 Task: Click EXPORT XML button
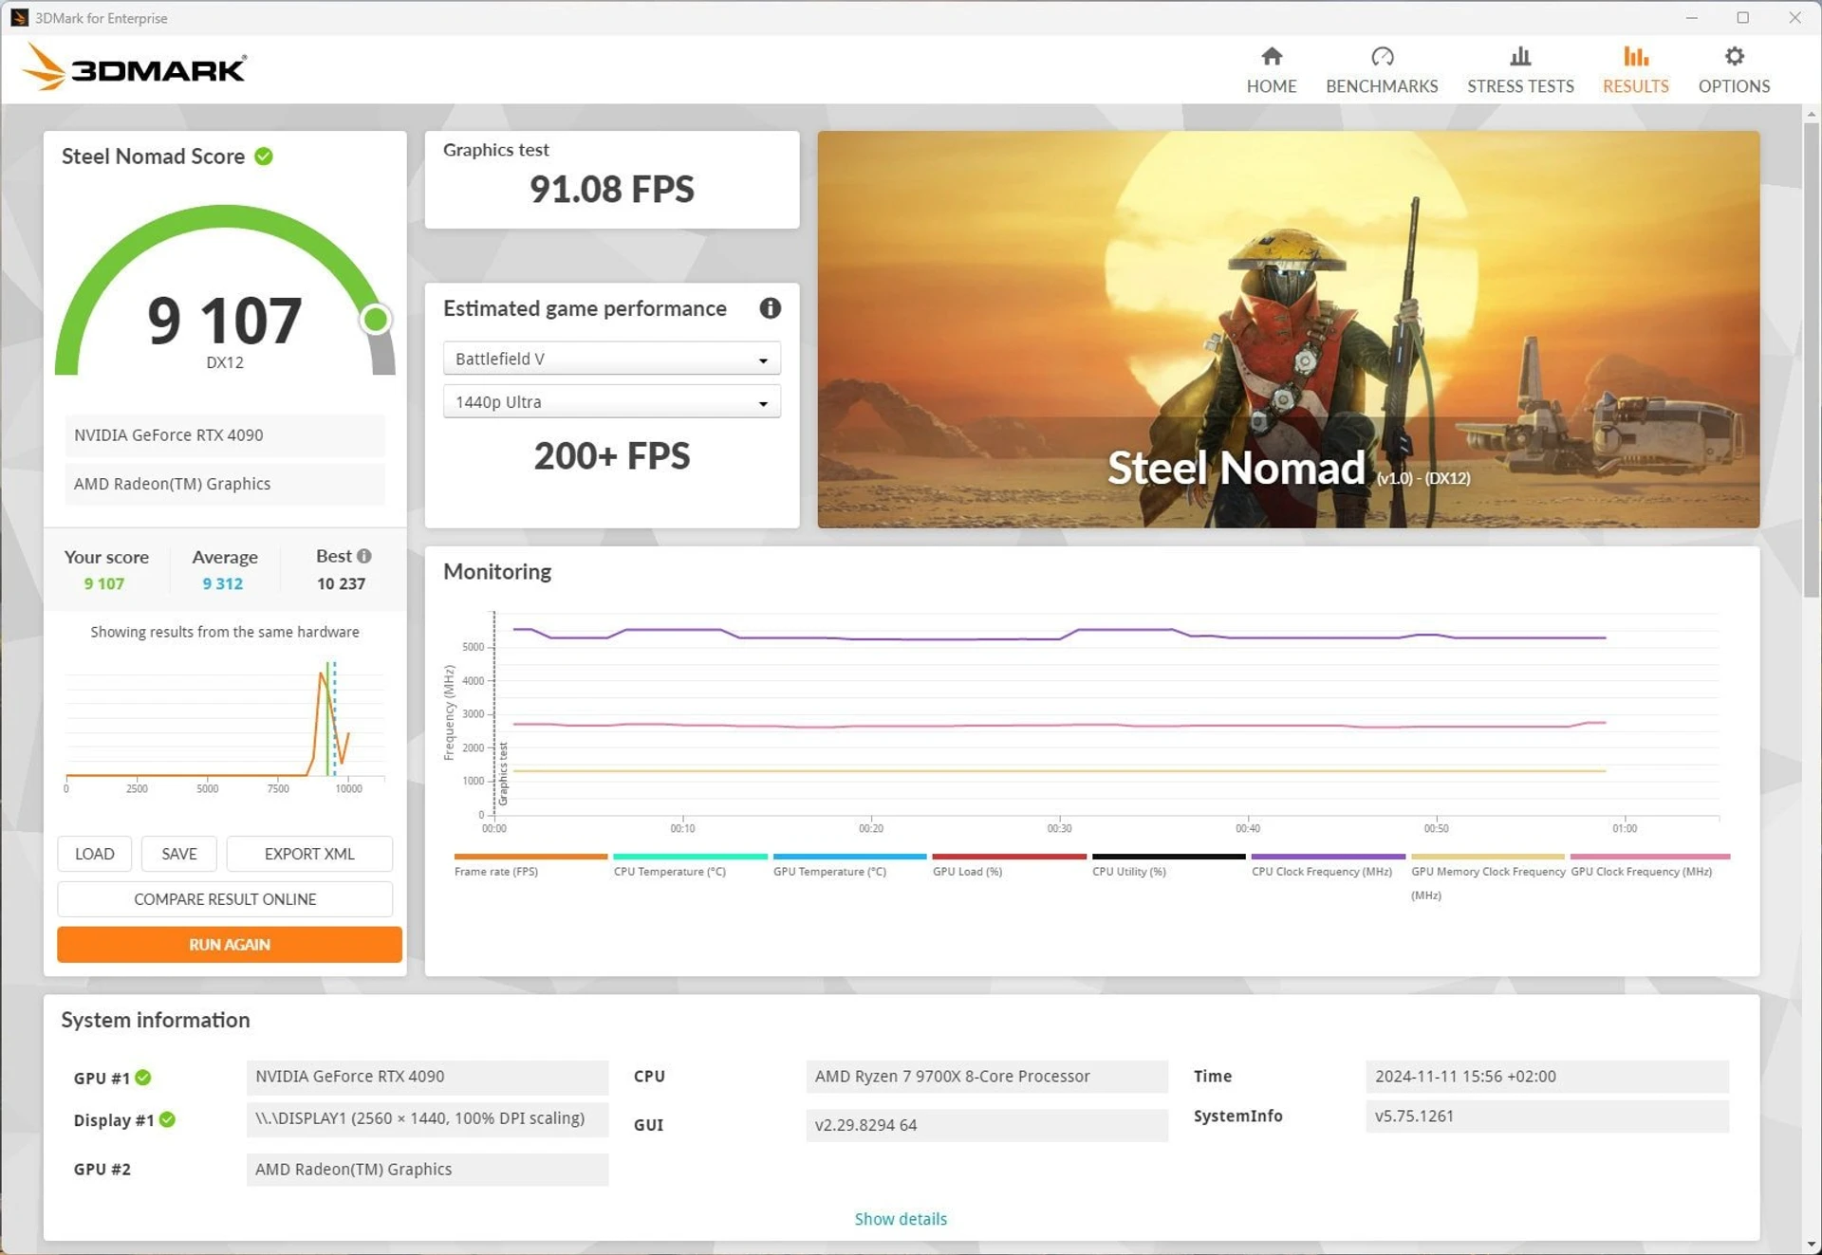[309, 854]
